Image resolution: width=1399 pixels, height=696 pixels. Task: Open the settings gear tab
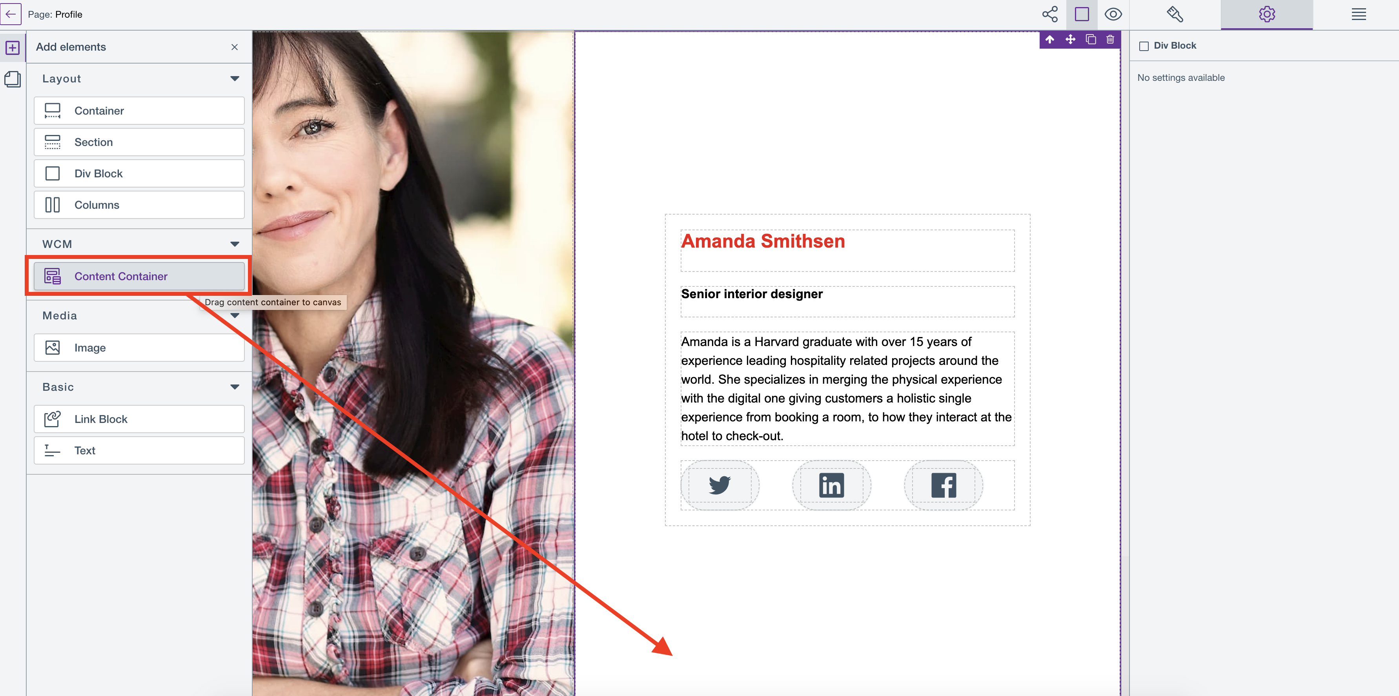point(1266,14)
